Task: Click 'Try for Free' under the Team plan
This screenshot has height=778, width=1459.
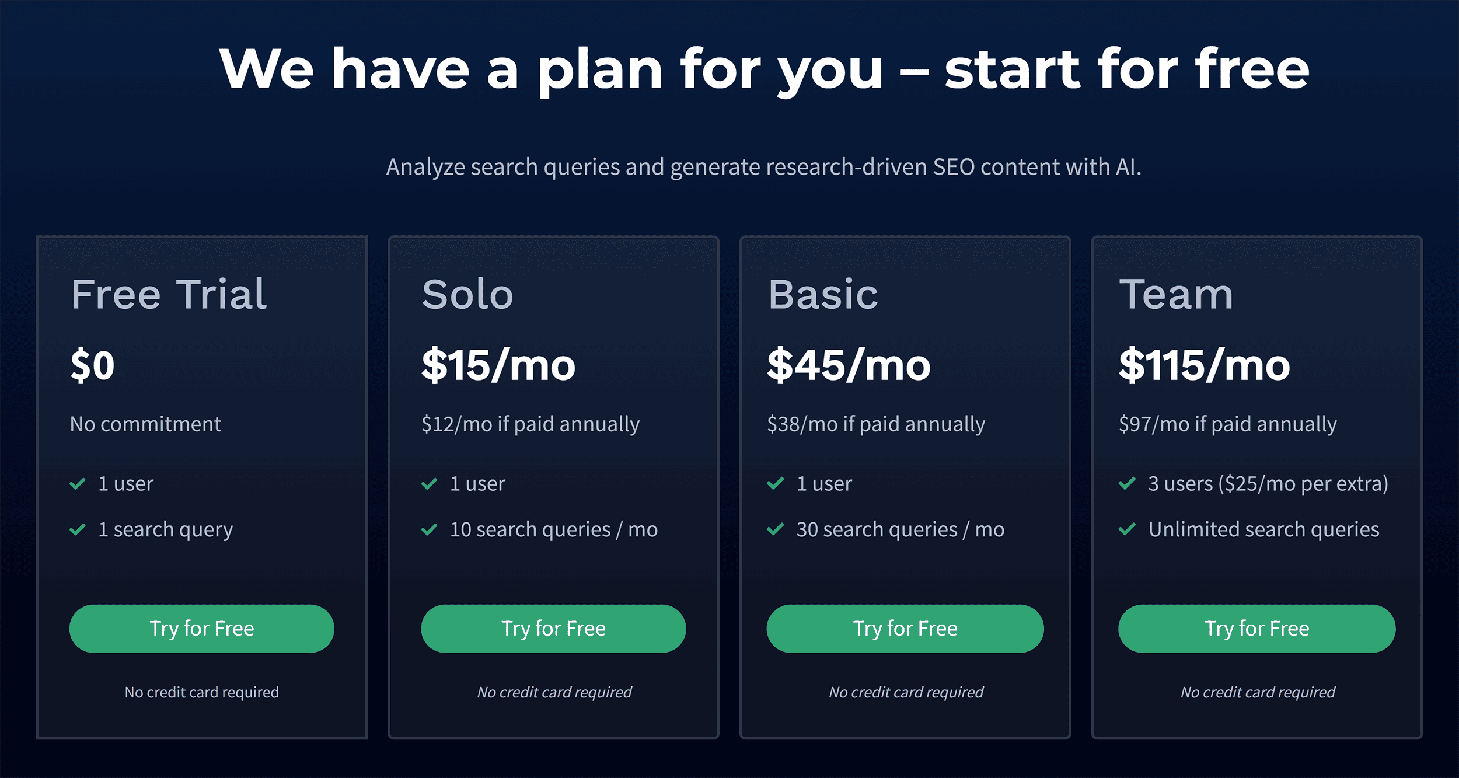Action: tap(1257, 629)
